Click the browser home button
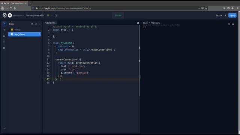The image size is (240, 135). [15, 8]
